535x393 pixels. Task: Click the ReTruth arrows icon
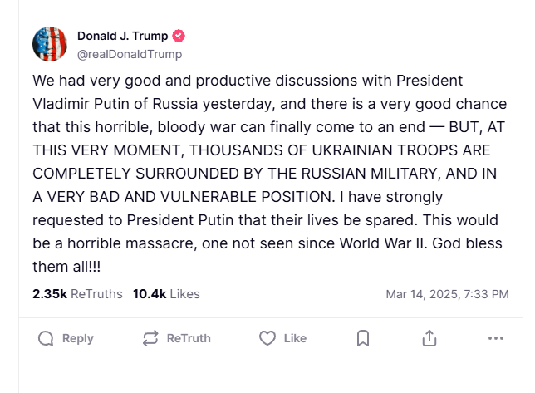click(x=150, y=338)
